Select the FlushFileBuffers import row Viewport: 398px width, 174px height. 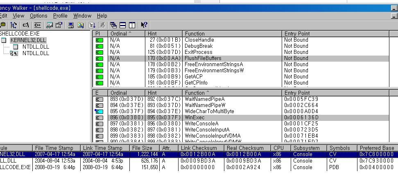tap(241, 58)
